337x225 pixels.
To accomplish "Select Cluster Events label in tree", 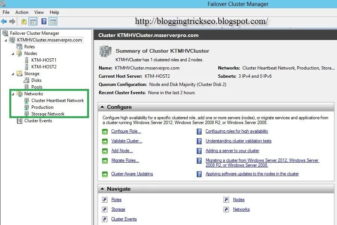I will point(38,121).
